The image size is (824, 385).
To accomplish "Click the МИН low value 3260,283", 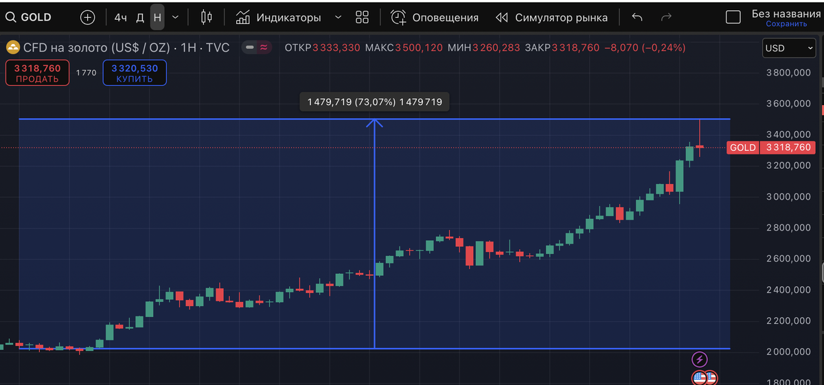I will click(x=496, y=48).
